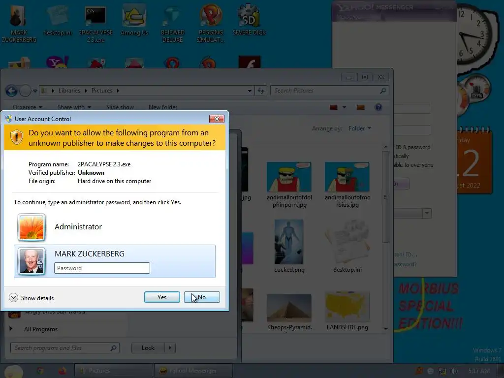Select the MARK ZUCKERBERG account picture
This screenshot has height=378, width=504.
pos(31,261)
